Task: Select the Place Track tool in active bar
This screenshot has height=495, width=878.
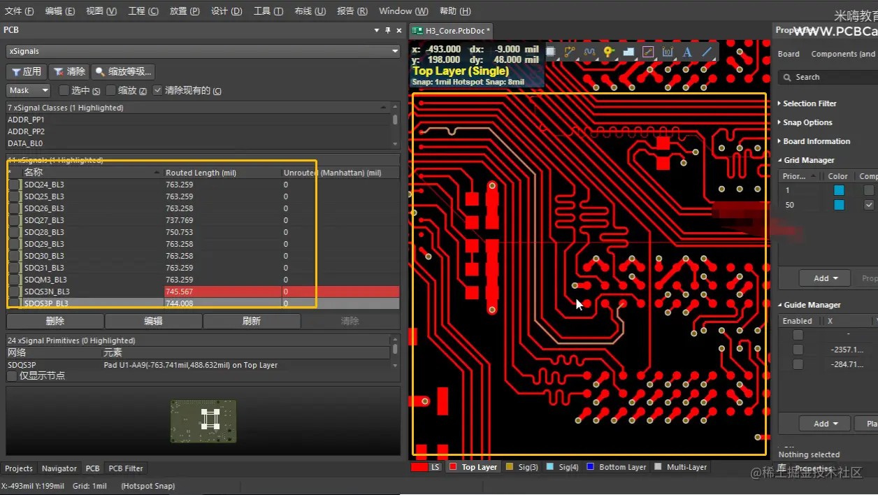Action: coord(648,52)
